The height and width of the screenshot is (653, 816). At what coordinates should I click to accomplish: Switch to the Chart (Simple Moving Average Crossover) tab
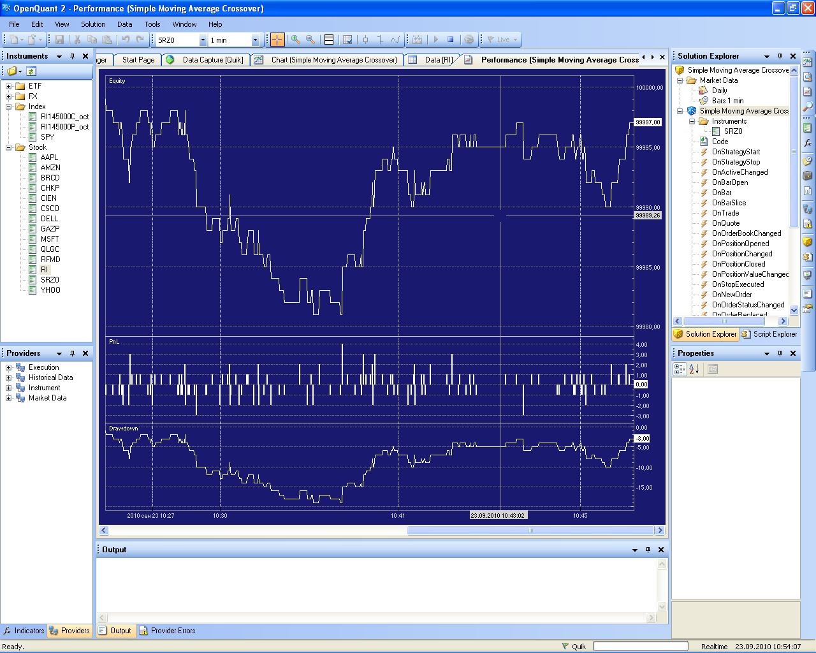click(327, 60)
